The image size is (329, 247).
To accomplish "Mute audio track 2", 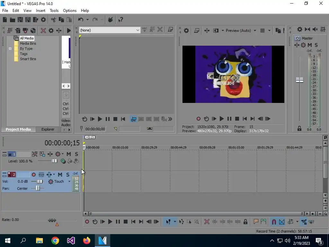I will [60, 175].
